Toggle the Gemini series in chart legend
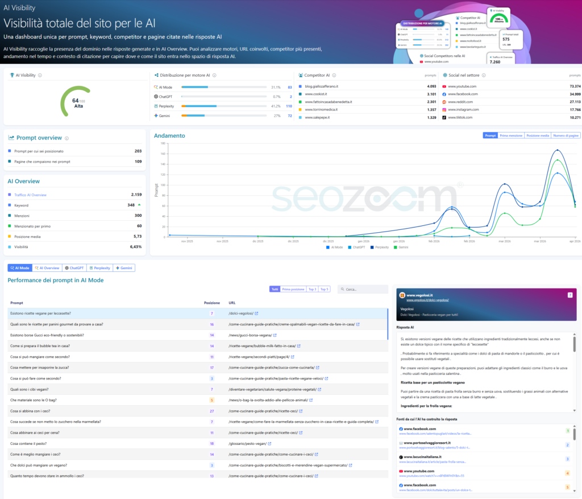This screenshot has height=499, width=582. coord(401,248)
